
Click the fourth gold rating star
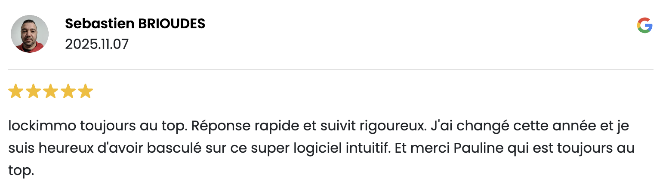68,91
